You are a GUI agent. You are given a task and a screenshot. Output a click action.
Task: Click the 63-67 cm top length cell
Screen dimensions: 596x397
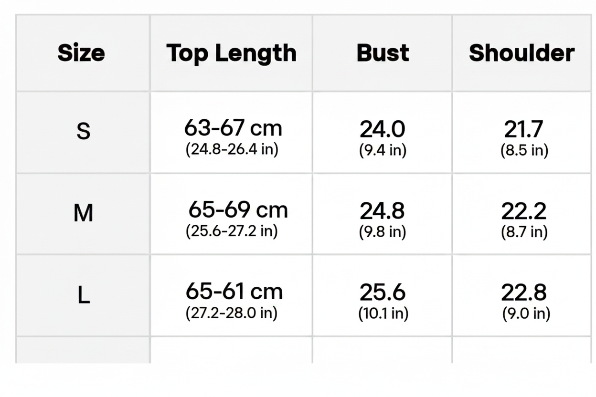tap(233, 128)
